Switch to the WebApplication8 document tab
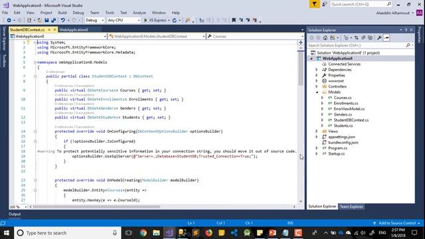The image size is (425, 239). [x=74, y=30]
